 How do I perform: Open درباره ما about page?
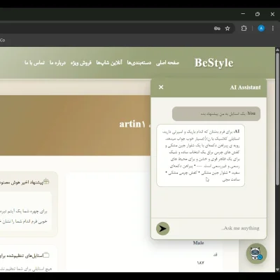pos(57,63)
